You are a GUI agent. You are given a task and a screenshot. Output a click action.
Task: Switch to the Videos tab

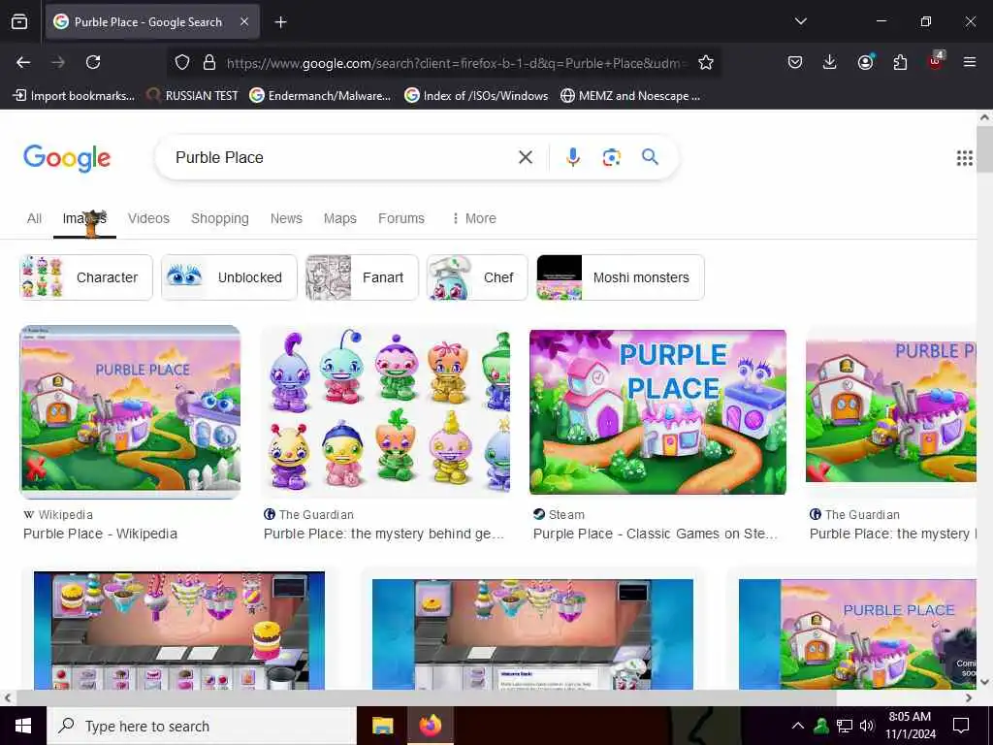[x=148, y=218]
